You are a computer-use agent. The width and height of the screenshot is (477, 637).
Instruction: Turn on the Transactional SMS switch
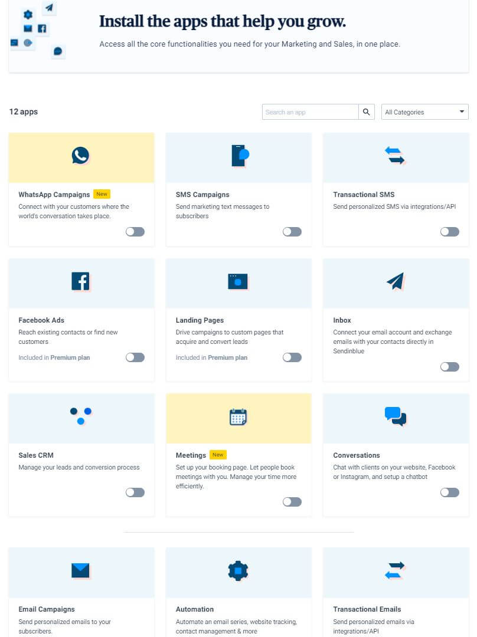[450, 232]
